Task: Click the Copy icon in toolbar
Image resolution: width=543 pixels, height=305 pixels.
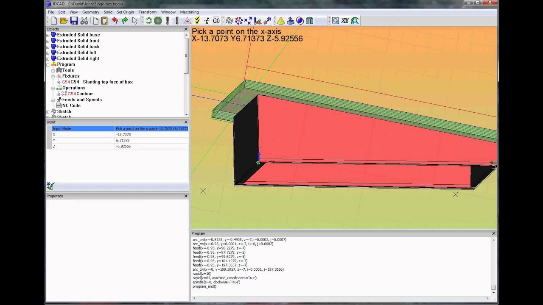Action: pyautogui.click(x=94, y=20)
